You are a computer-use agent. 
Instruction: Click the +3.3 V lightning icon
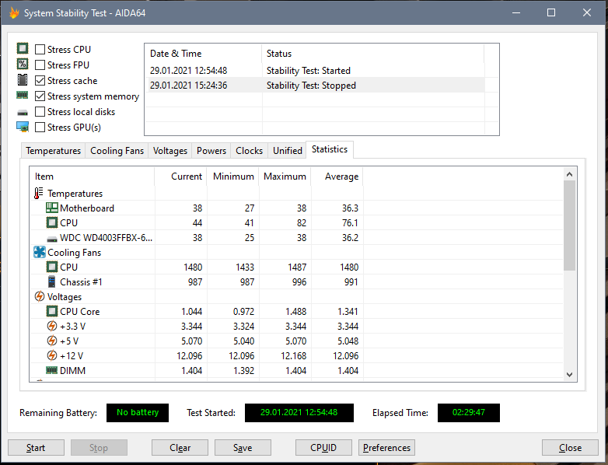click(x=51, y=326)
